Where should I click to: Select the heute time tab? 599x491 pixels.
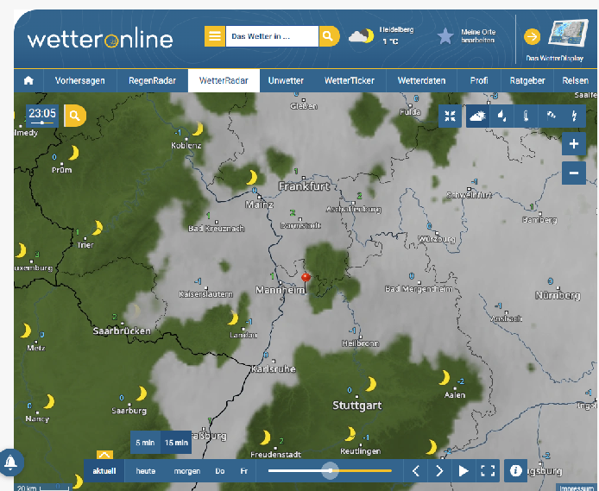146,471
